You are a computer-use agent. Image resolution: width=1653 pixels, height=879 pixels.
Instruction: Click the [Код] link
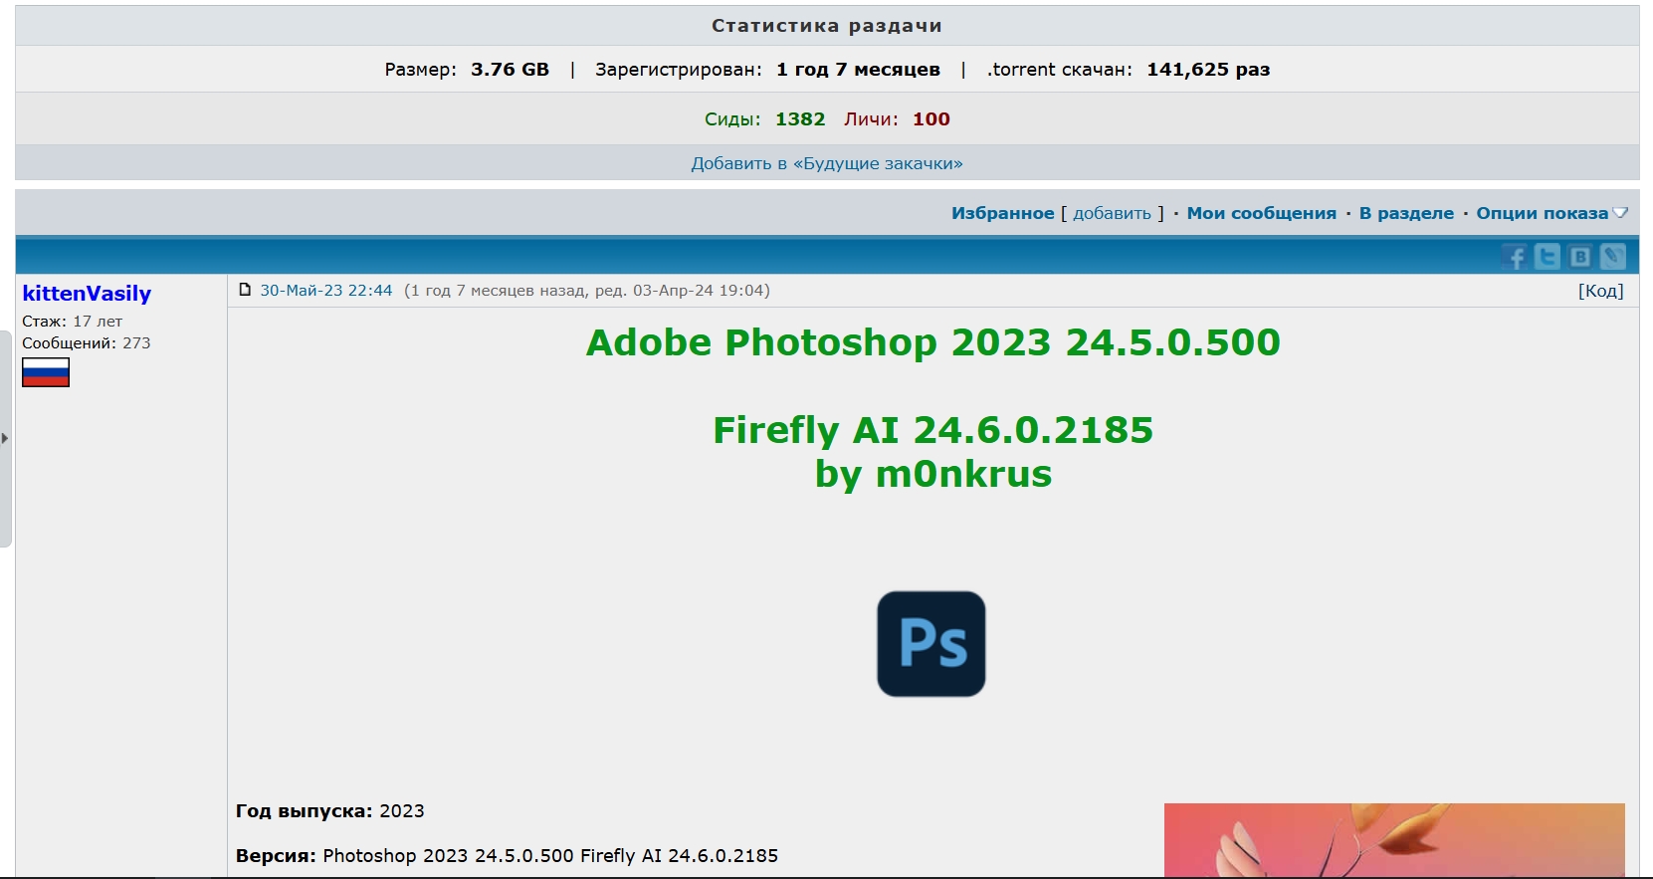coord(1600,291)
